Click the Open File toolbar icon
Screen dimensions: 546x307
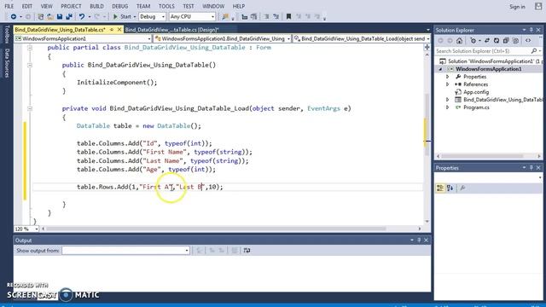point(50,16)
